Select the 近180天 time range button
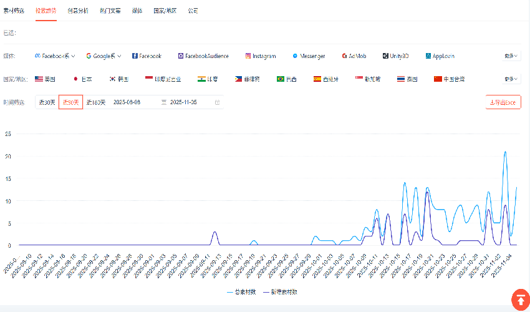 96,102
